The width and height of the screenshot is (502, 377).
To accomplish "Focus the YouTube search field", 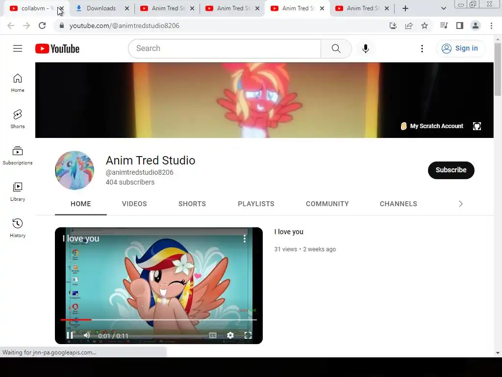I will click(x=225, y=49).
